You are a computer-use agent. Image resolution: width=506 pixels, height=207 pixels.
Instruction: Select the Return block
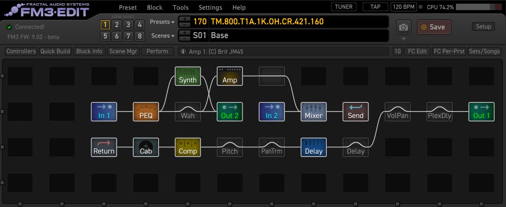click(104, 147)
